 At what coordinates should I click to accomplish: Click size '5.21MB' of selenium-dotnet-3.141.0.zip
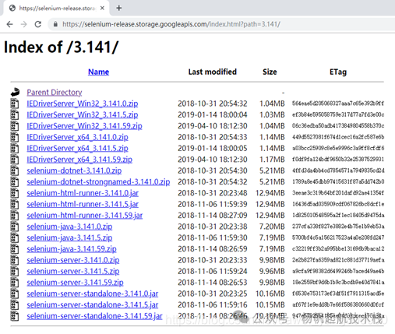coord(272,171)
